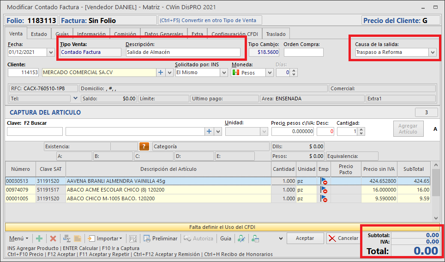Click the Desc discount field
This screenshot has height=262, width=445.
325,131
